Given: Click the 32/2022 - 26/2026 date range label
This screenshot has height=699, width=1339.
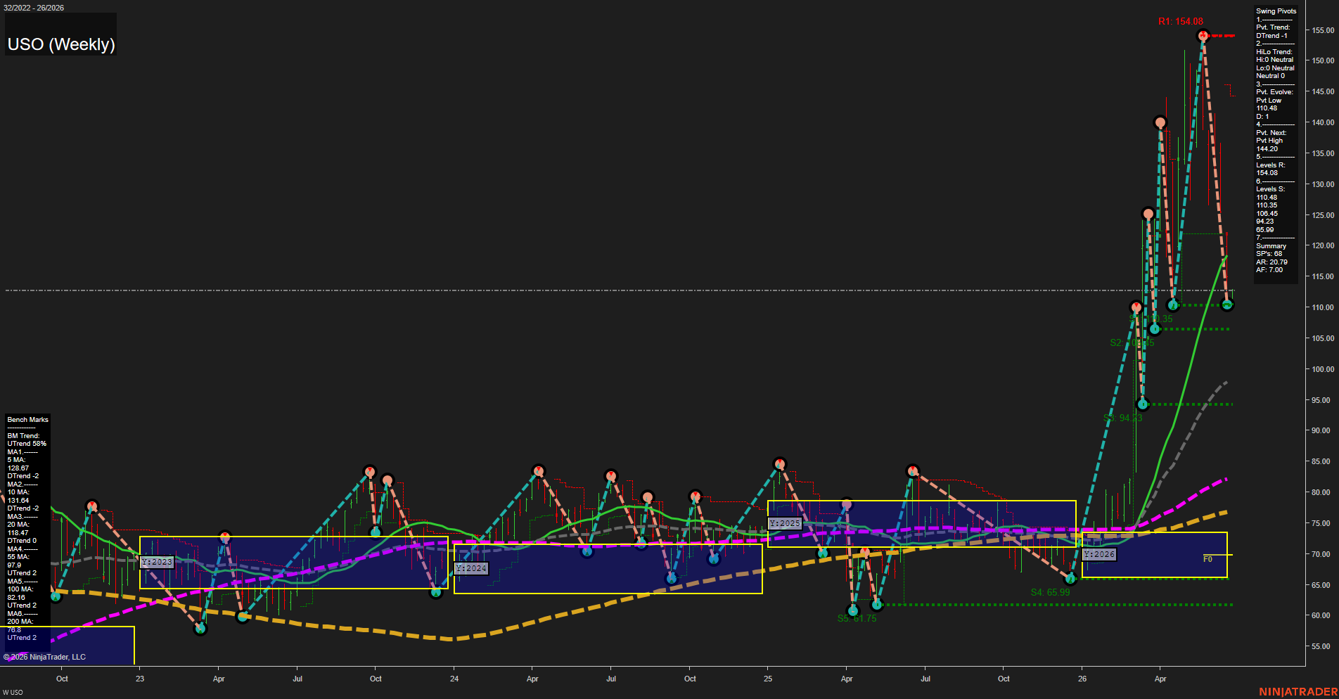Looking at the screenshot, I should coord(34,8).
